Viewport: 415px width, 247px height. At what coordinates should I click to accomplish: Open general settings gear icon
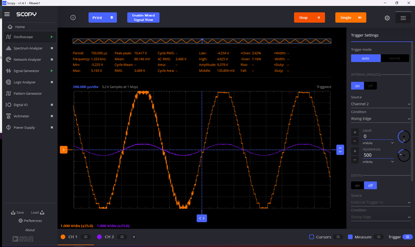tap(387, 18)
